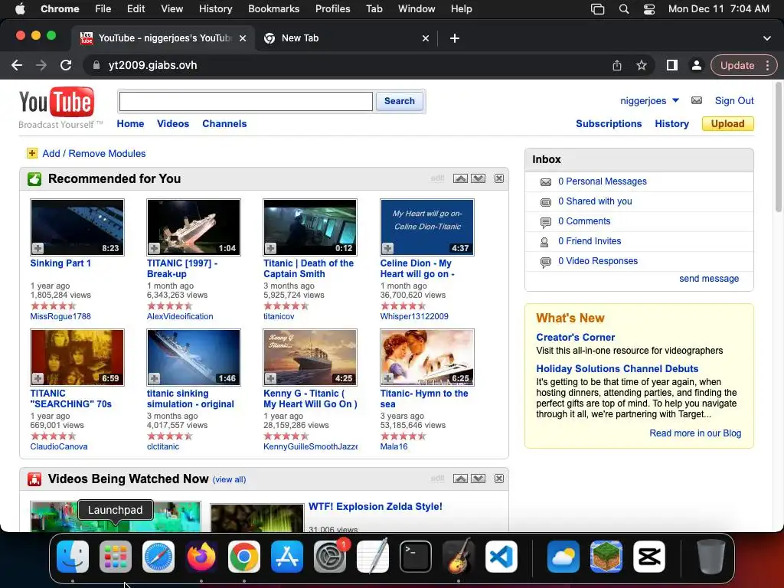Open Chrome profile icon
The width and height of the screenshot is (784, 588).
(x=696, y=65)
